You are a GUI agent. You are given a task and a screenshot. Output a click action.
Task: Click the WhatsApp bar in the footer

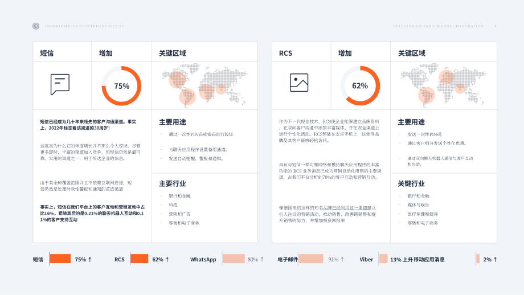pyautogui.click(x=234, y=259)
